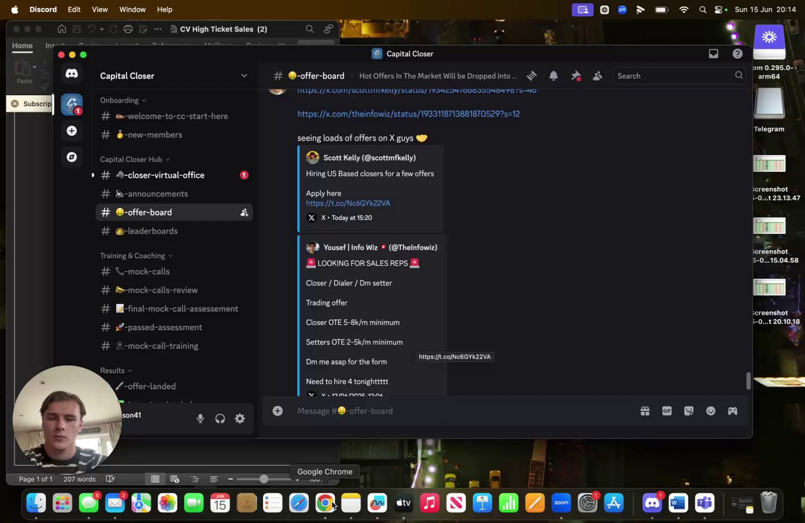
Task: Open GIF picker
Action: tap(667, 410)
